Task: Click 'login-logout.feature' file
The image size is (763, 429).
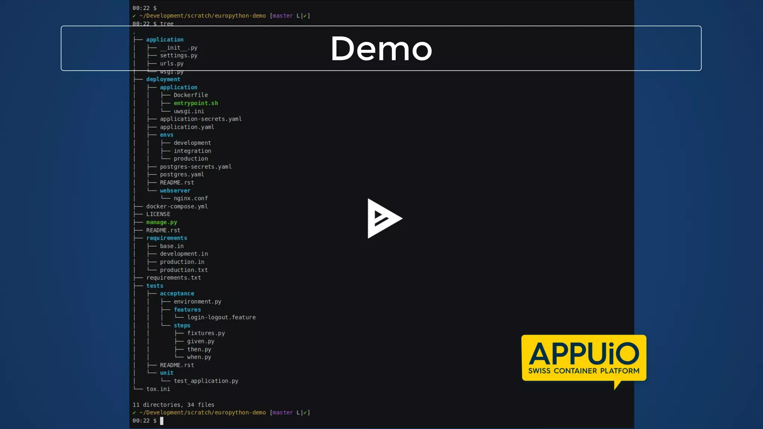Action: (222, 317)
